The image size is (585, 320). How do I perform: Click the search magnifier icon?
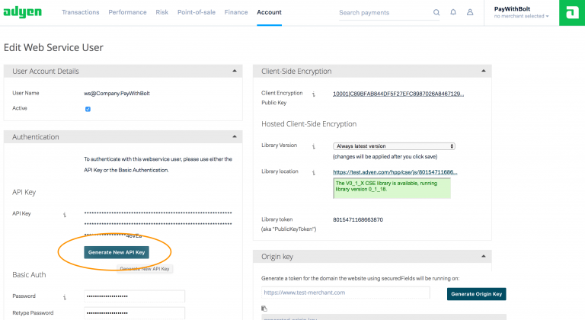click(436, 12)
